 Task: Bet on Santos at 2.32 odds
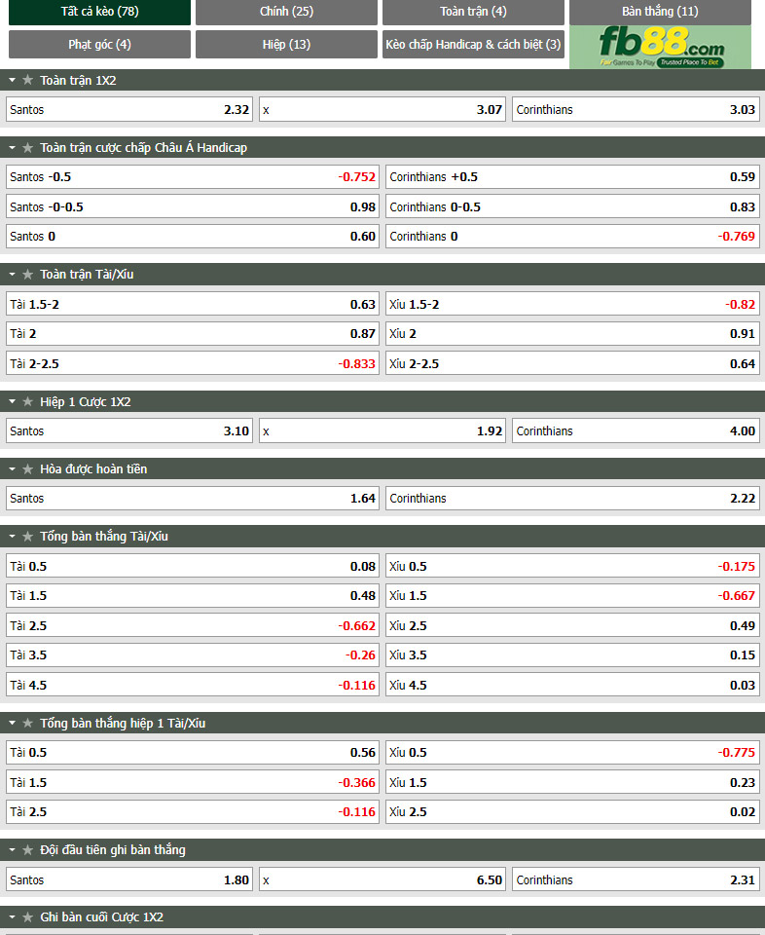129,110
